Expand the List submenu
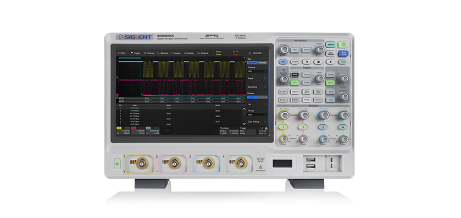Screen dimensions: 461x218 pyautogui.click(x=257, y=104)
